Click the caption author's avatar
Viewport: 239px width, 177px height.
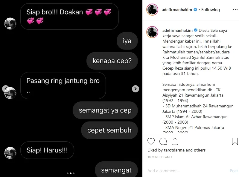152,32
